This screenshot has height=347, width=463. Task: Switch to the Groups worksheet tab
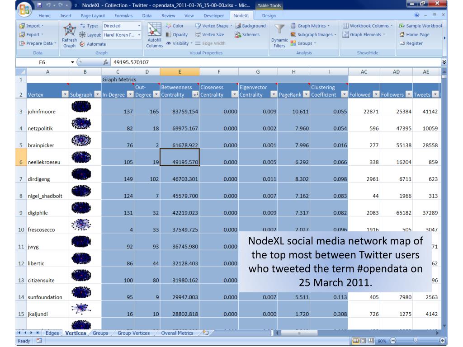tap(100, 333)
